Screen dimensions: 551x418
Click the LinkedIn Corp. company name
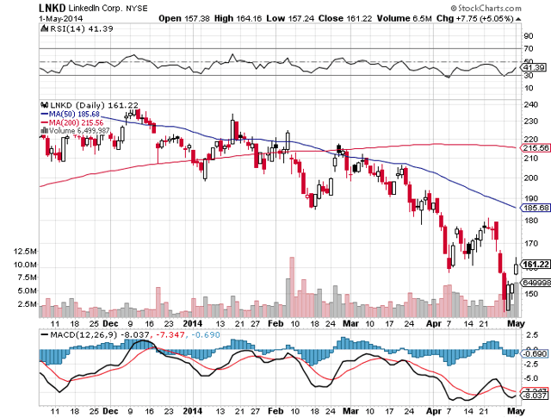[x=96, y=8]
